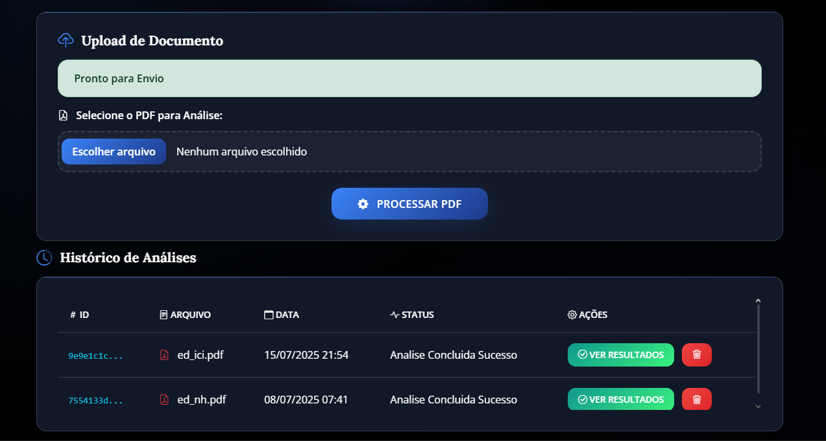Click the ID 7554133d... cell
The height and width of the screenshot is (441, 826).
pos(95,400)
